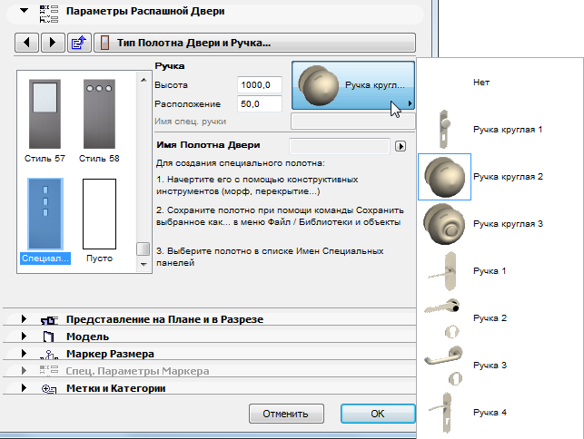Choose Ручка круглая 2 from list
The image size is (584, 439).
pyautogui.click(x=508, y=177)
